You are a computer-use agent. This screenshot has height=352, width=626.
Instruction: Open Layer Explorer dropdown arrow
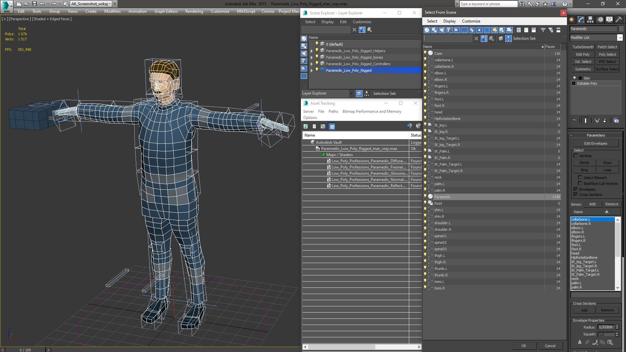(351, 94)
